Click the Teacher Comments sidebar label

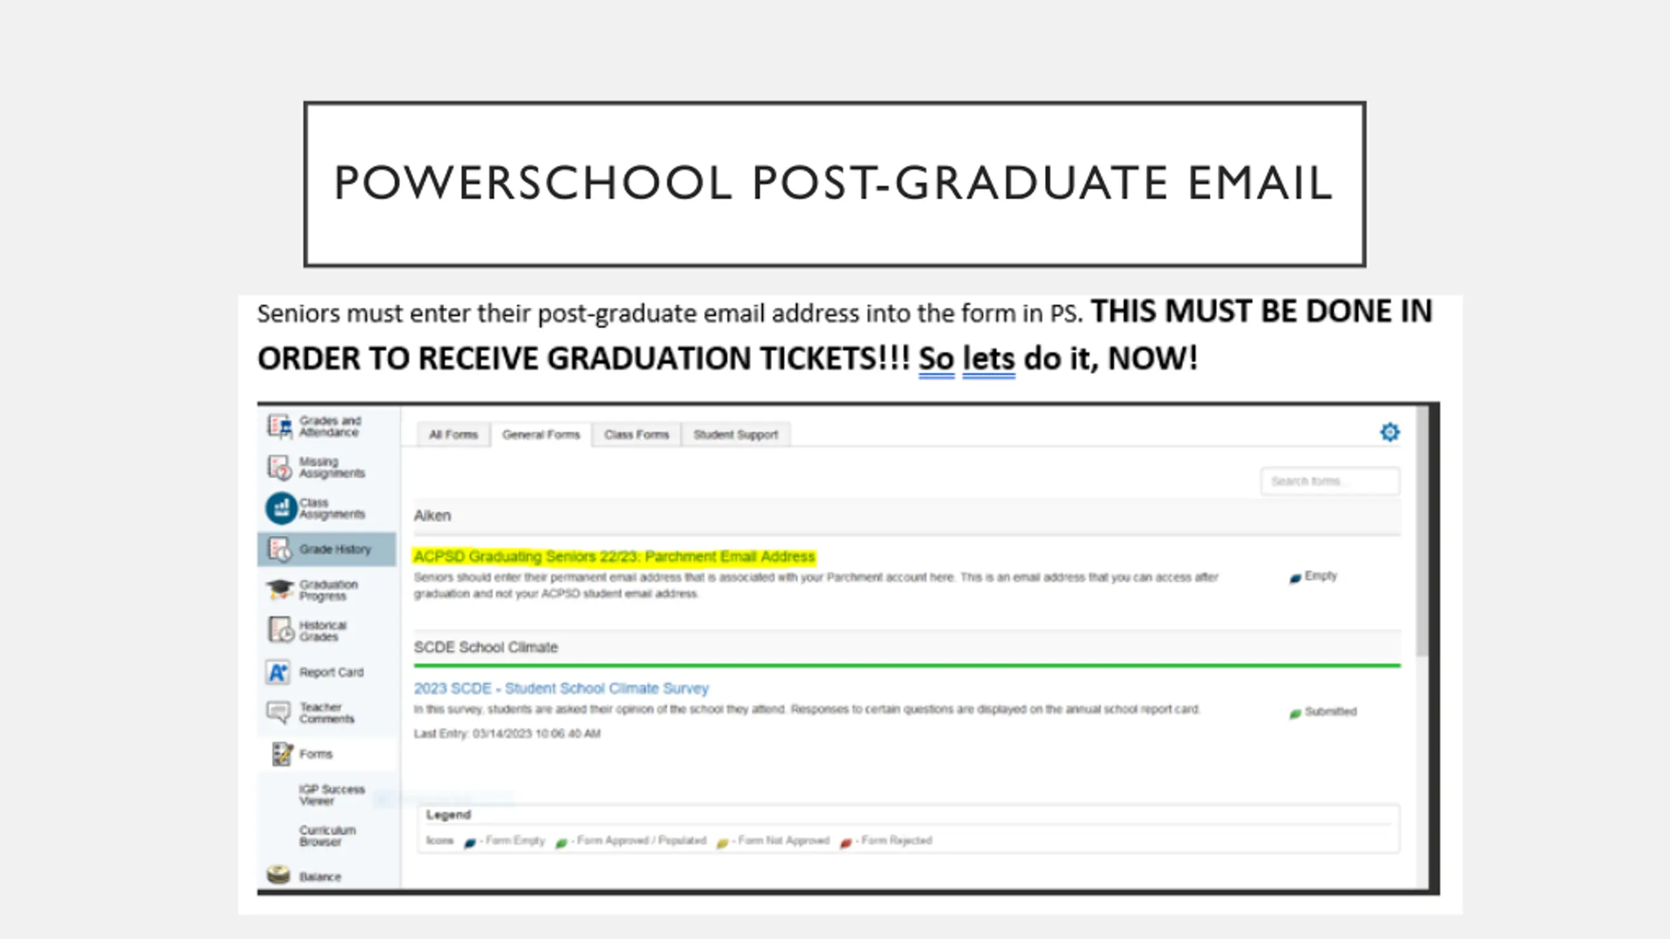[327, 713]
